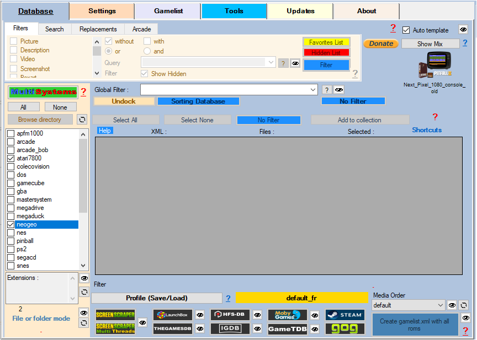Select the HFS-DB scraper icon
The height and width of the screenshot is (340, 477).
click(230, 315)
